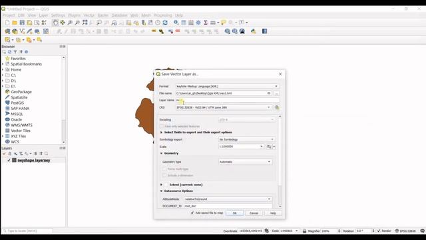Toggle the Add saved file to map checkbox
Image resolution: width=426 pixels, height=240 pixels.
[192, 213]
